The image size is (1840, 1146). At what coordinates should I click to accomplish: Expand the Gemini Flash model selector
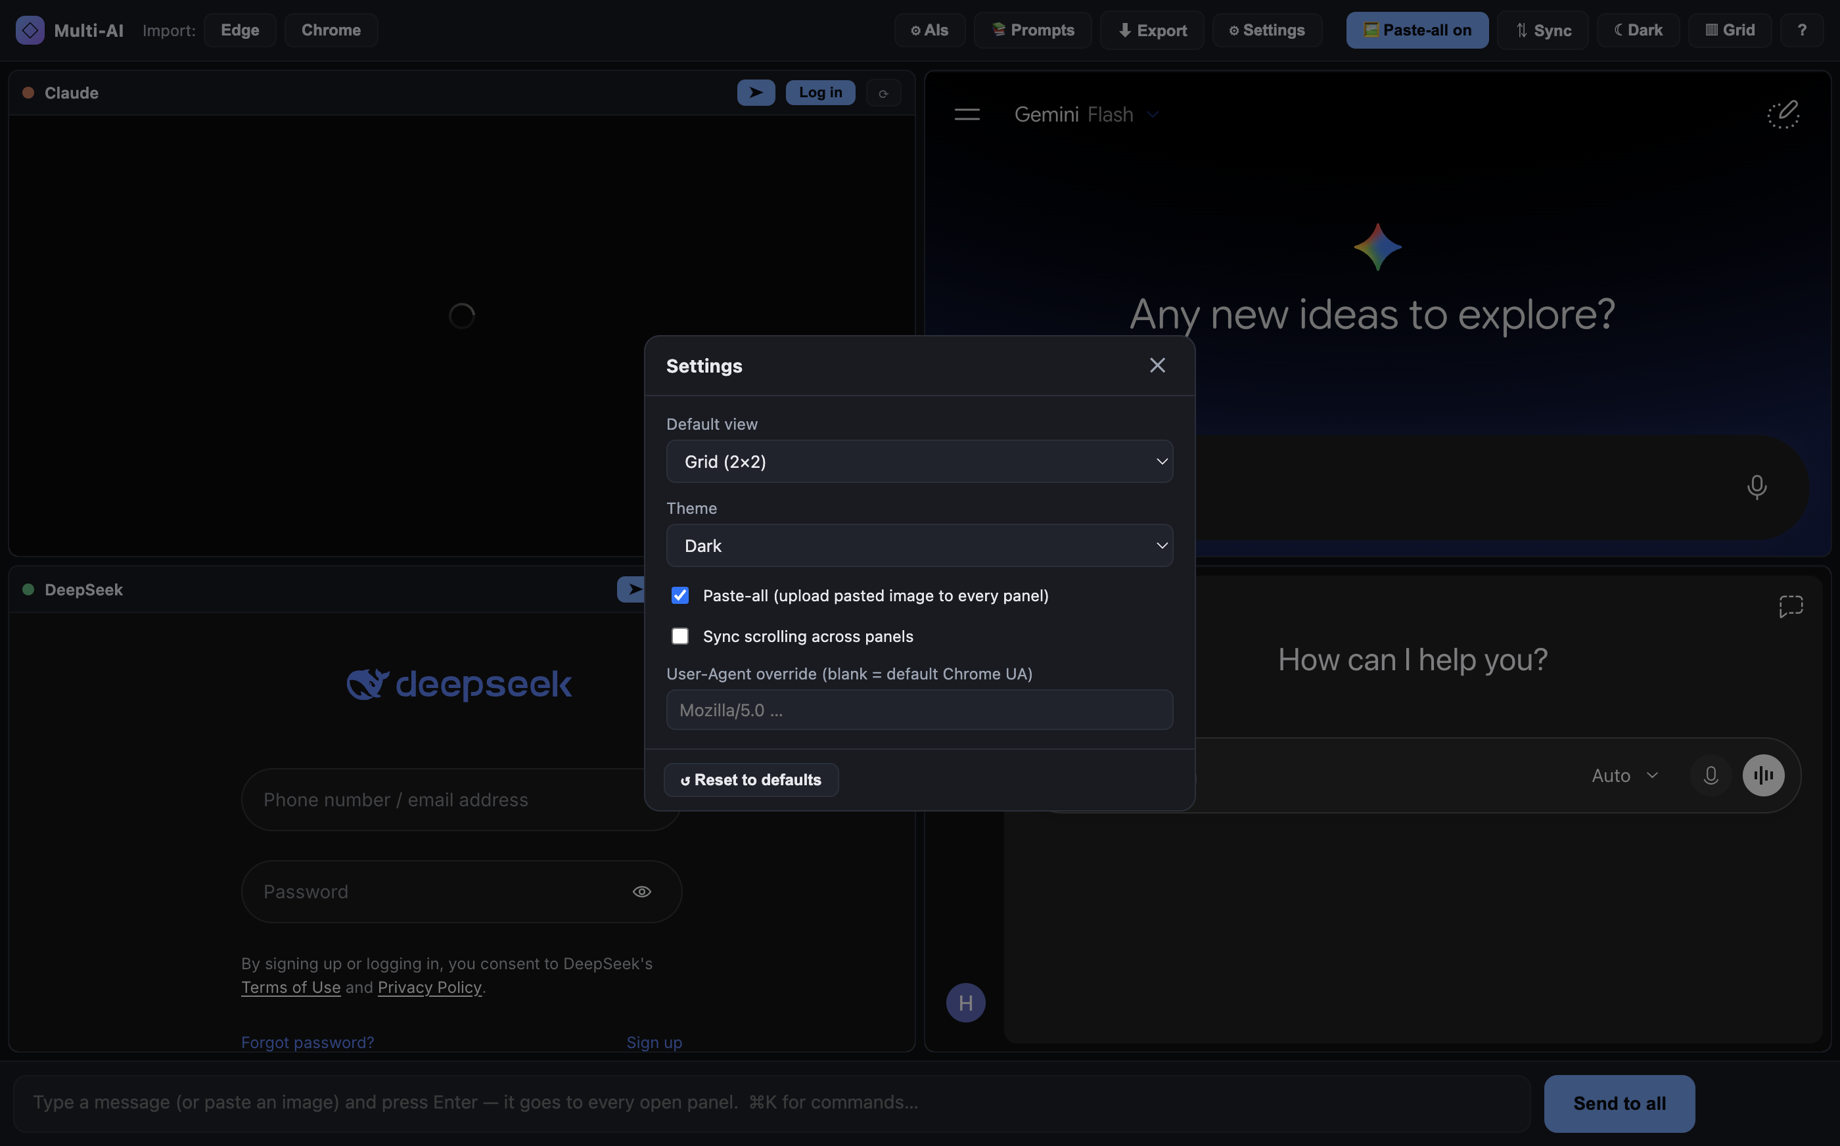click(1087, 114)
